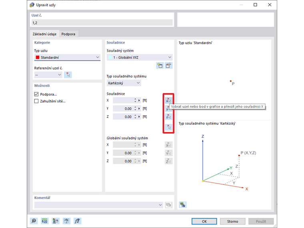This screenshot has height=228, width=304.
Task: Pick all coordinates of a node graphically
Action: pos(168,127)
